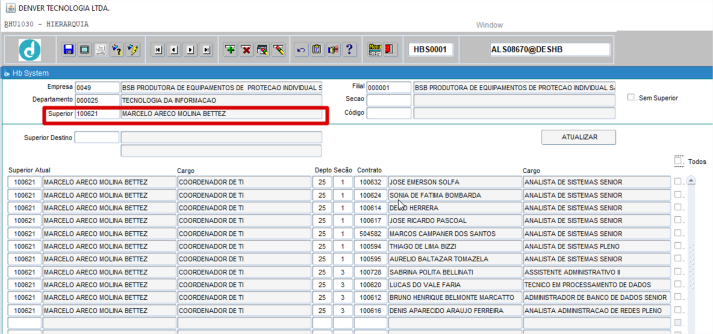This screenshot has width=713, height=334.
Task: Click the Empresa code field 0049
Action: (x=98, y=88)
